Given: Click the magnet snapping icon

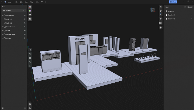Looking at the screenshot, I should point(160,7).
